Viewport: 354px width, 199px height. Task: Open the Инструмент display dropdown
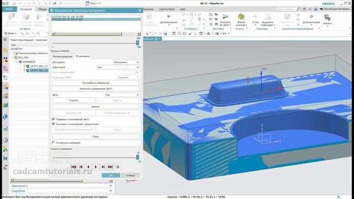[126, 62]
